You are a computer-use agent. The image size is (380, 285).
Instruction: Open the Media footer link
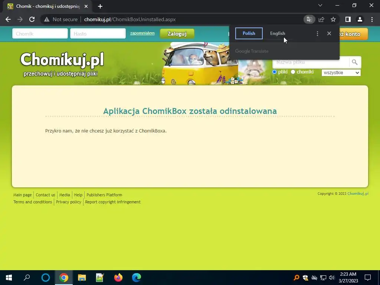coord(65,195)
